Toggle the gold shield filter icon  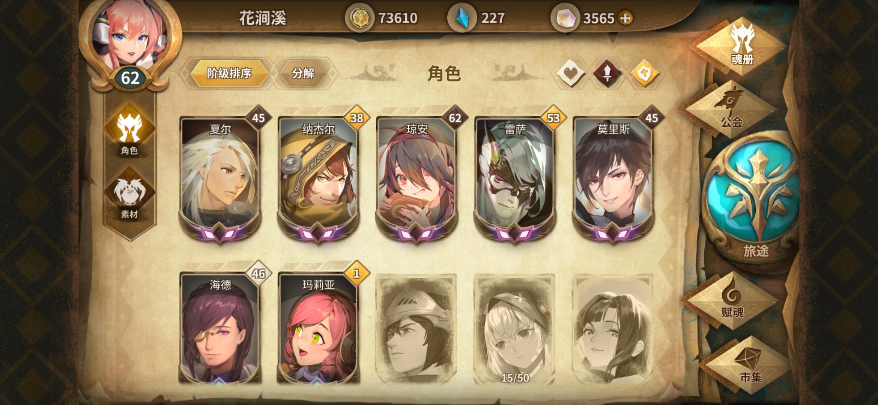pyautogui.click(x=644, y=73)
